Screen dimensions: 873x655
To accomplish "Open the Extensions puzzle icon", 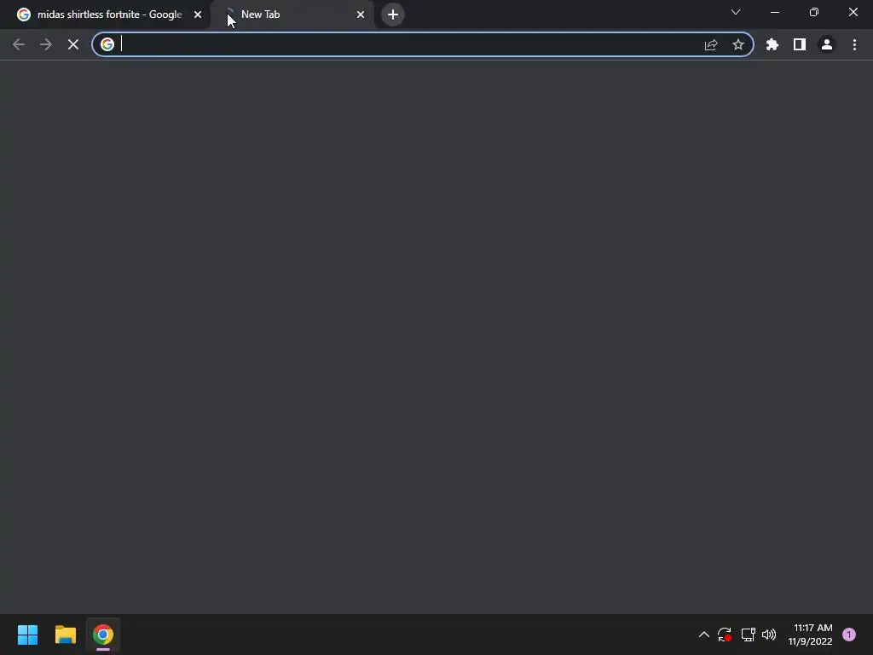I will 772,44.
